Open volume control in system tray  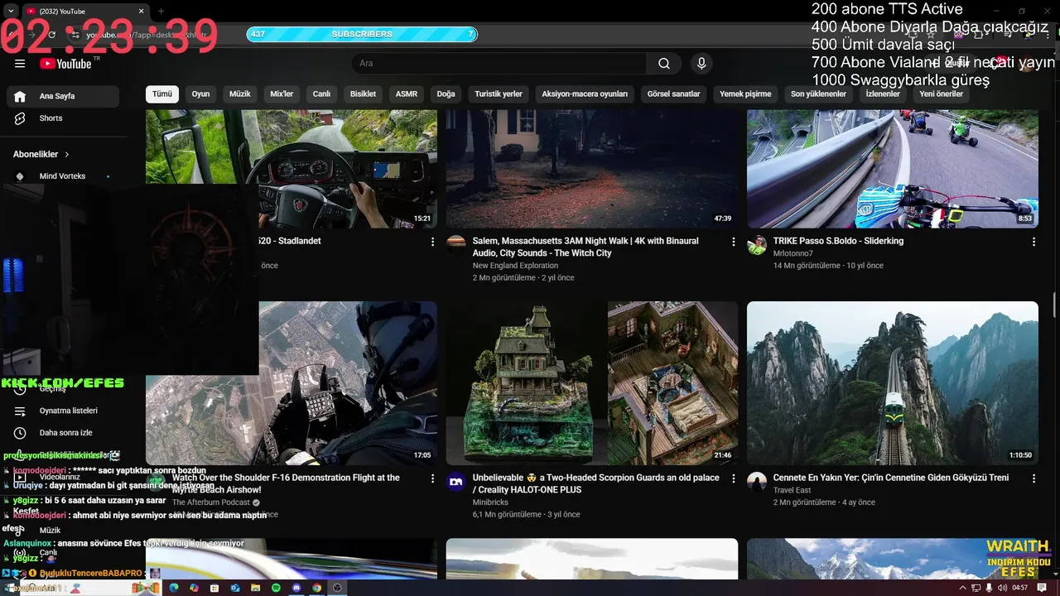tap(1004, 588)
